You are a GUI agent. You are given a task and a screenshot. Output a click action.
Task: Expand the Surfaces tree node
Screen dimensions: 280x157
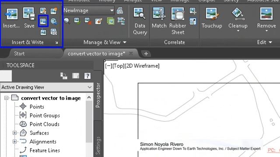pyautogui.click(x=14, y=133)
